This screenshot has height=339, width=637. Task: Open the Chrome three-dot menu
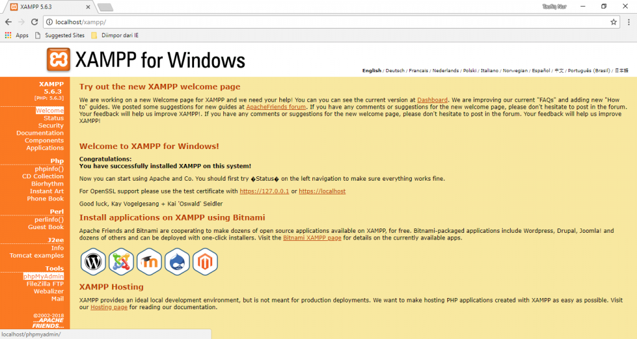pos(630,22)
